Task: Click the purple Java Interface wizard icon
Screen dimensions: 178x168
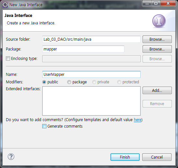Action: point(159,21)
